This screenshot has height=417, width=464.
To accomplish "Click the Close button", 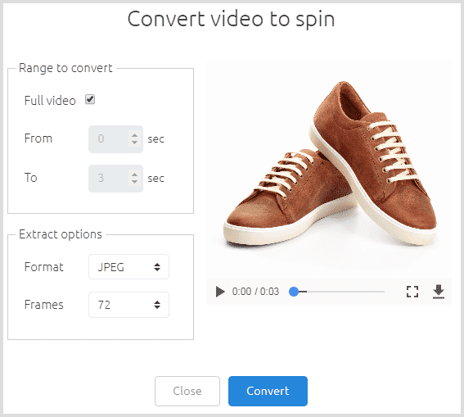I will [x=187, y=391].
